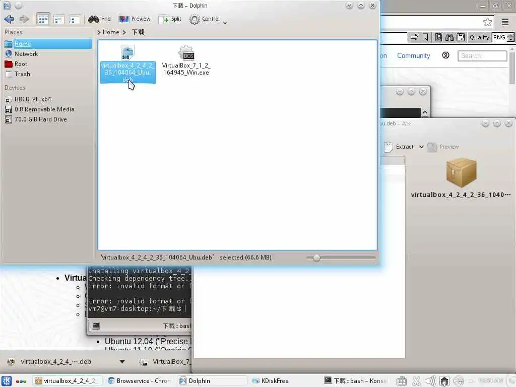Open the Control menu in Dolphin
The height and width of the screenshot is (387, 516).
point(205,19)
